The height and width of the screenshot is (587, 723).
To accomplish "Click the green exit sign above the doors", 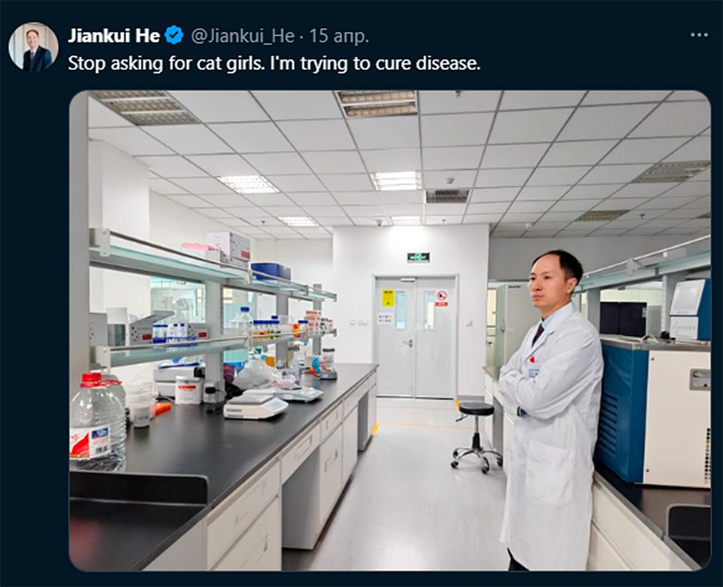I will coord(418,257).
